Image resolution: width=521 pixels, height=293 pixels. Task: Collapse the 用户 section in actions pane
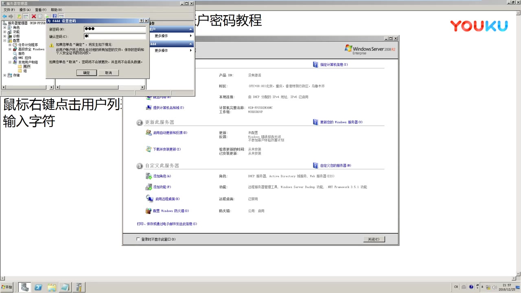pos(190,29)
